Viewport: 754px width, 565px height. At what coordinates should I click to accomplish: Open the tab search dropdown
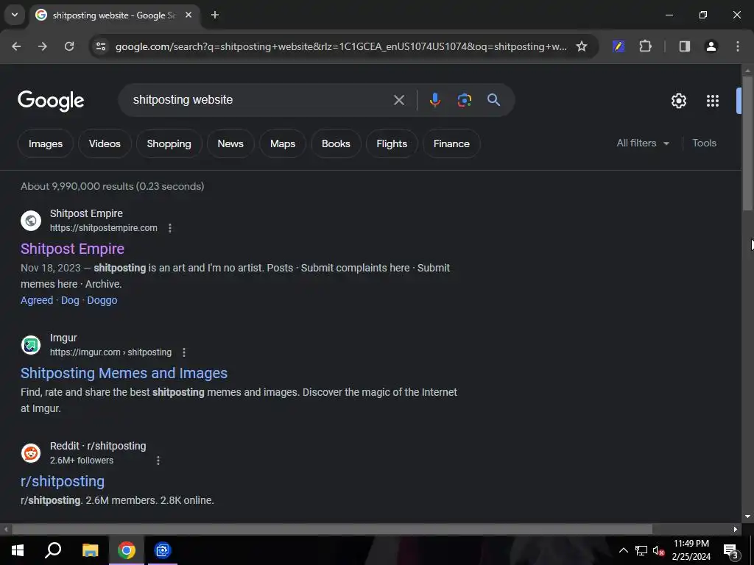pos(15,15)
